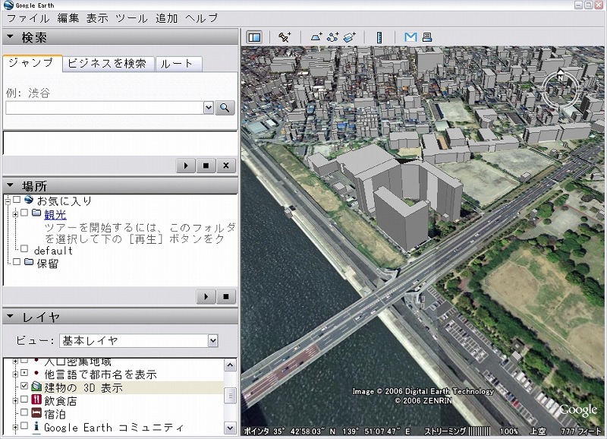Collapse the 検索 panel
The width and height of the screenshot is (607, 439).
(10, 36)
